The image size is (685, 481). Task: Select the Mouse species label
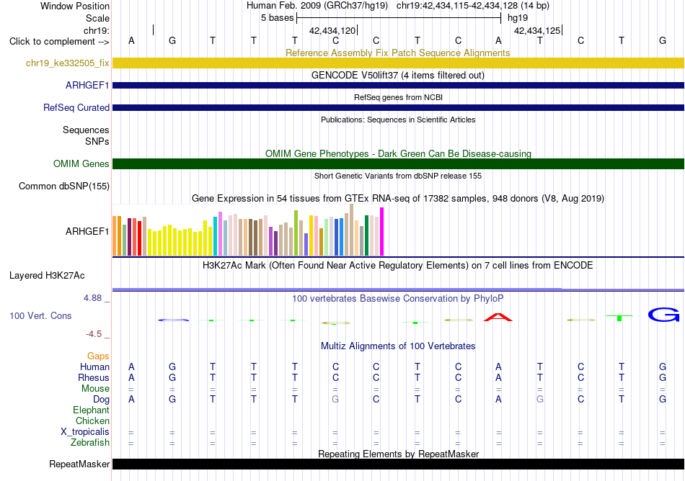tap(96, 389)
